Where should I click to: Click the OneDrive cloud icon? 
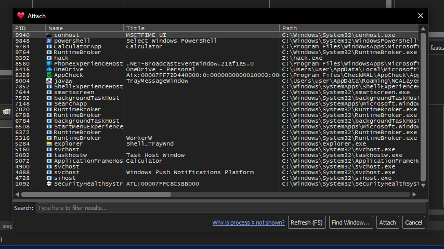pyautogui.click(x=49, y=70)
